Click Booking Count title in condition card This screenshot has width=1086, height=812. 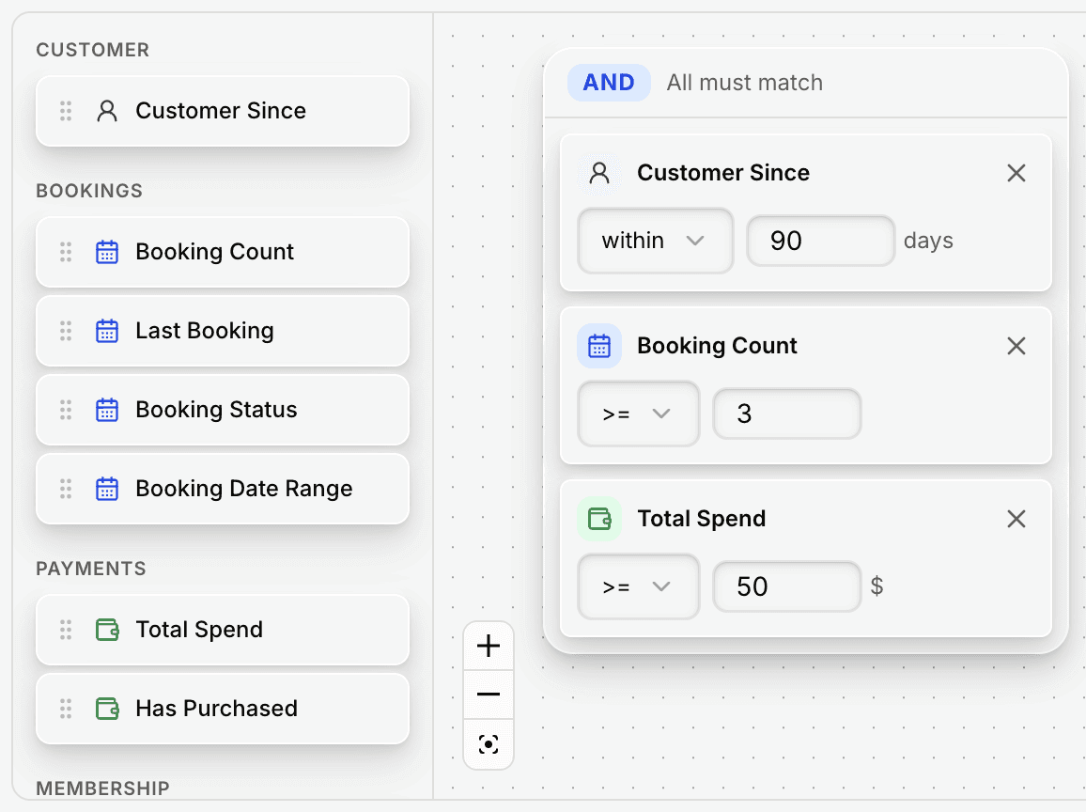coord(717,346)
